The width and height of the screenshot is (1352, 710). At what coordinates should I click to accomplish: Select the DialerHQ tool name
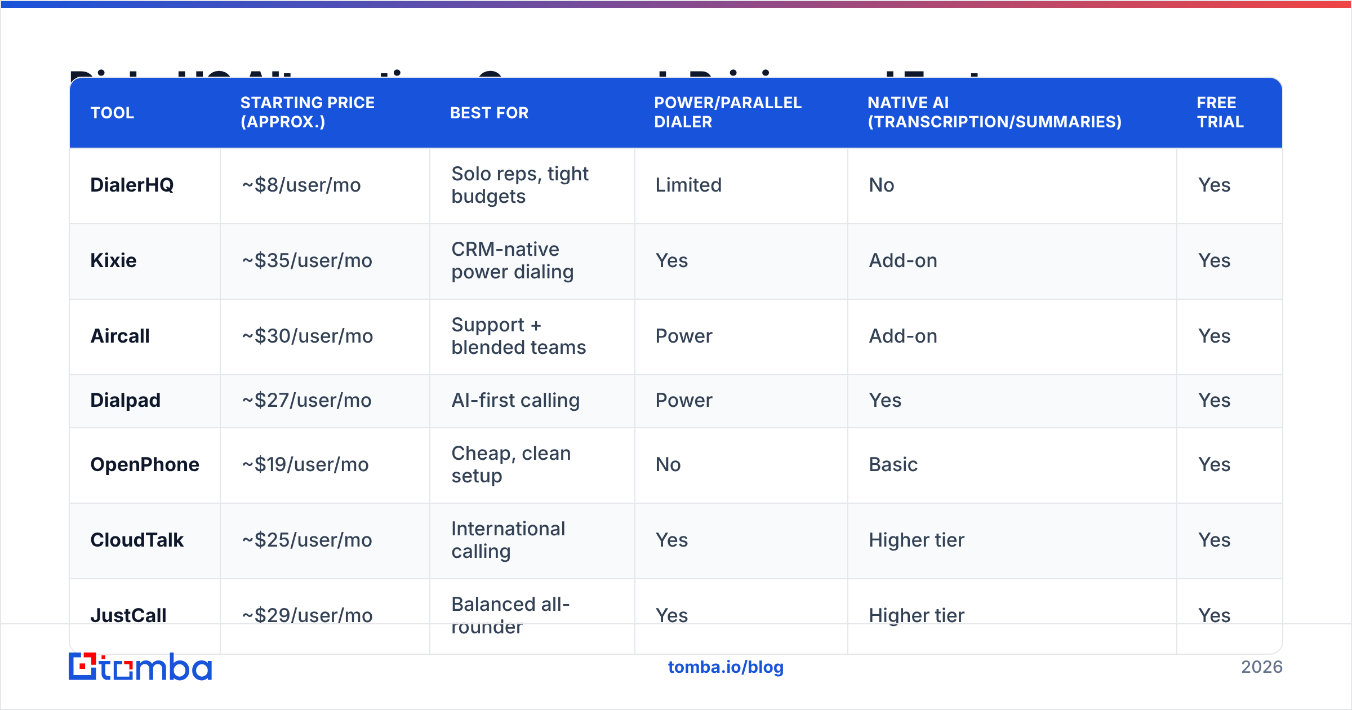tap(132, 185)
